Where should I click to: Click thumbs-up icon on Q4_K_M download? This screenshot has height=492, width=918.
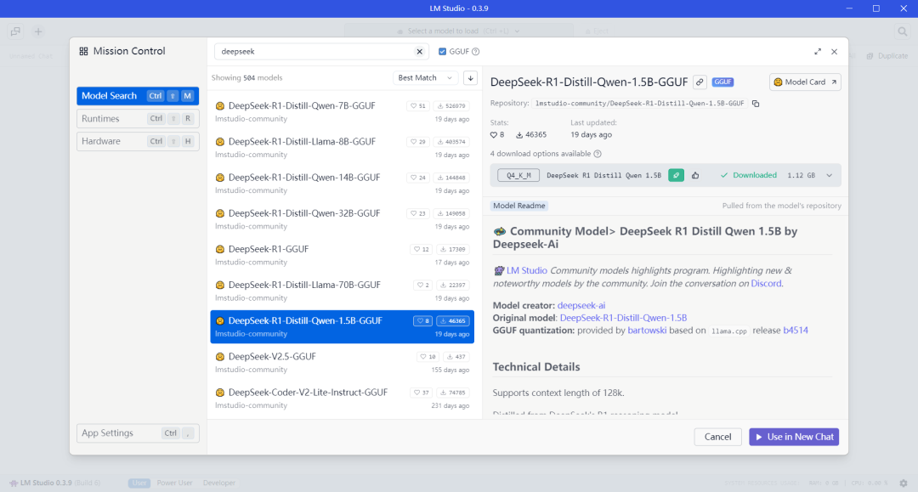695,175
